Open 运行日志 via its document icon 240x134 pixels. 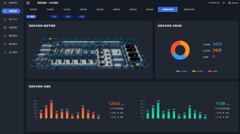click(x=5, y=19)
